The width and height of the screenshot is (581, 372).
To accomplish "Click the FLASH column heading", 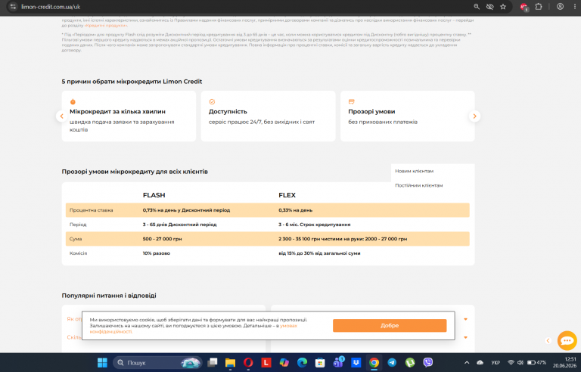I will click(154, 195).
